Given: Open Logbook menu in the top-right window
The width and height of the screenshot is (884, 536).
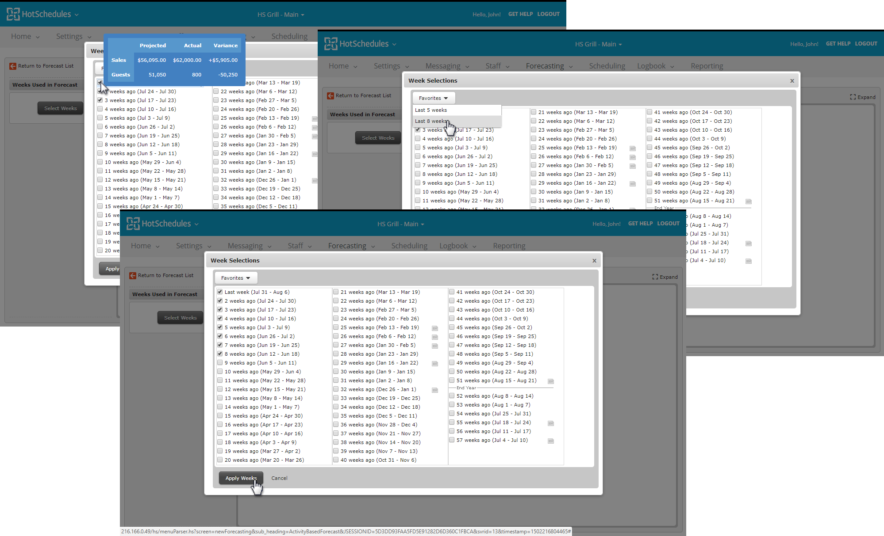Looking at the screenshot, I should click(656, 66).
